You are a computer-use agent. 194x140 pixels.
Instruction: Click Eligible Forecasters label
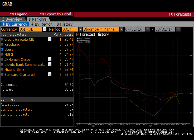tap(16, 109)
